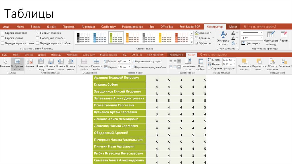Click the cell Архипов Тимофей Петрович
Viewport: 292px width, 164px height.
click(x=119, y=78)
